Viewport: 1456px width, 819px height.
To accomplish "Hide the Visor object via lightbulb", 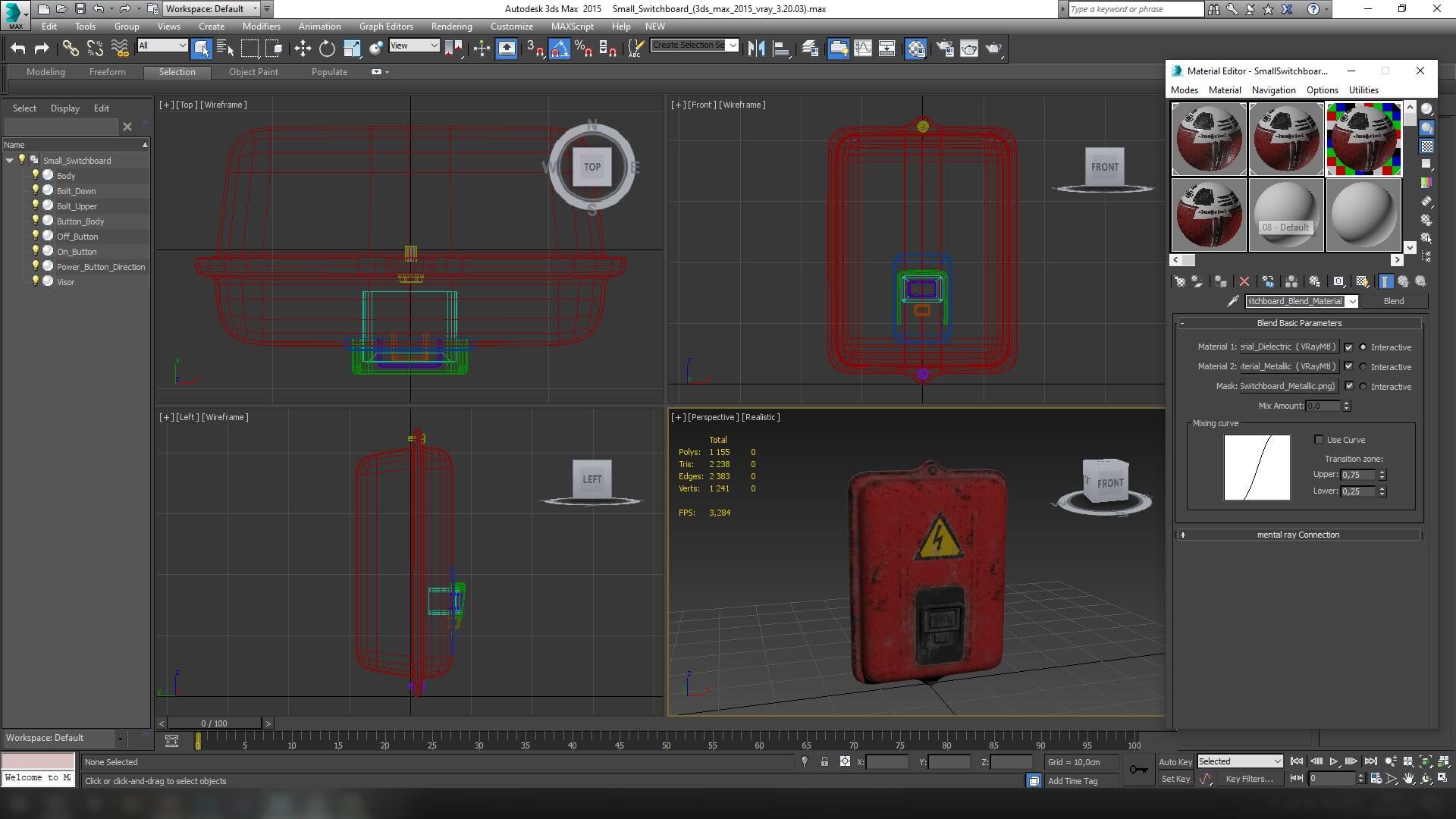I will (35, 281).
